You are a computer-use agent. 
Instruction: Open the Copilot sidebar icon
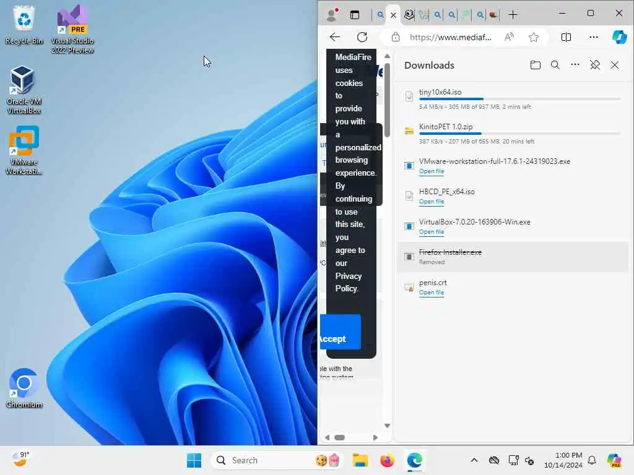[x=619, y=37]
